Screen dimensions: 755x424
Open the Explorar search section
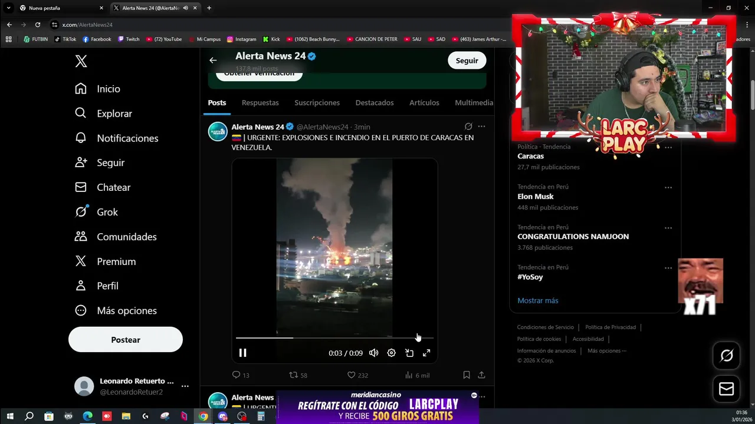tap(104, 114)
